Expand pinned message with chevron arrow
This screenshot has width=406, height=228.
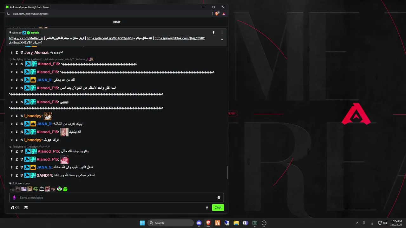(x=222, y=40)
